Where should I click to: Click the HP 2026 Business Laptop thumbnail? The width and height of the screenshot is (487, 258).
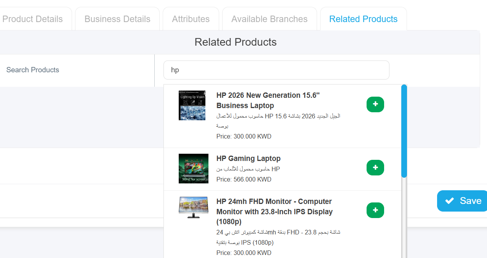(192, 105)
